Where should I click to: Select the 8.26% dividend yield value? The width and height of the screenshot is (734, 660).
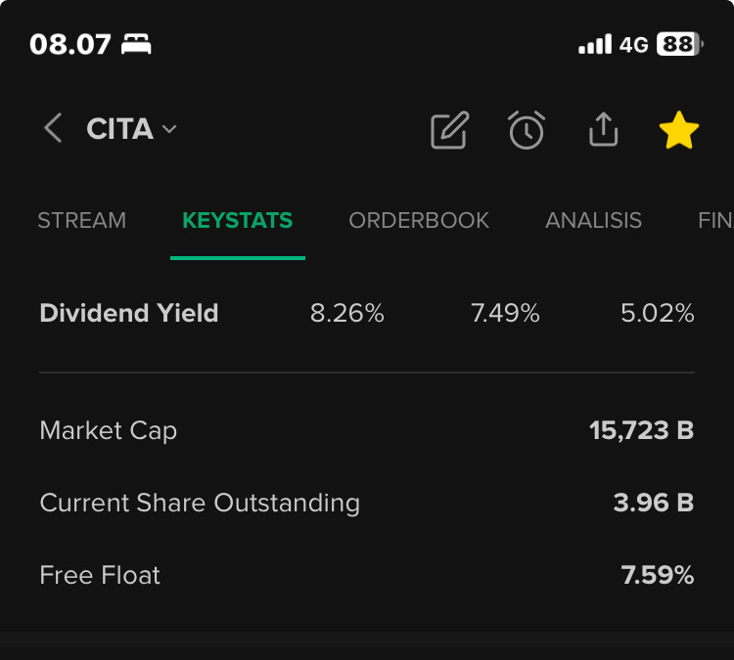tap(346, 313)
